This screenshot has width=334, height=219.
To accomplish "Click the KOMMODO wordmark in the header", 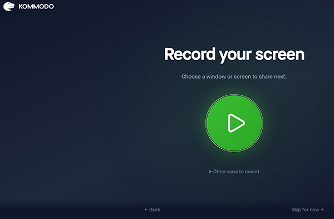I will (x=36, y=7).
